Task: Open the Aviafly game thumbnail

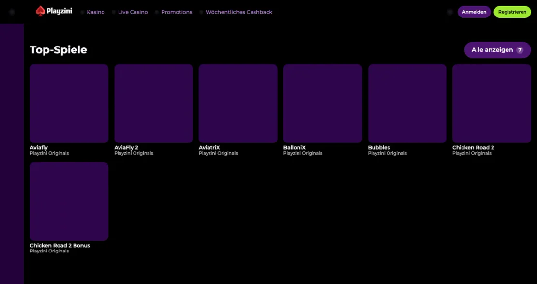Action: [x=69, y=104]
